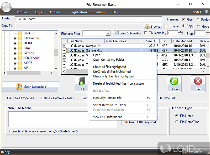
Task: Choose View EXIF Information menu entry
Action: pos(122,117)
